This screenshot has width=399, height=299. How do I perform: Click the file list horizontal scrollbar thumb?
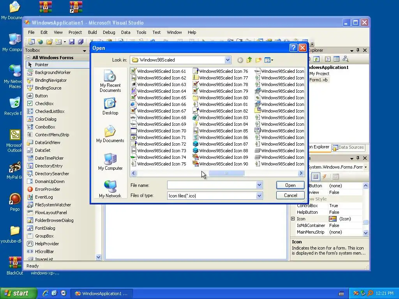coord(226,173)
